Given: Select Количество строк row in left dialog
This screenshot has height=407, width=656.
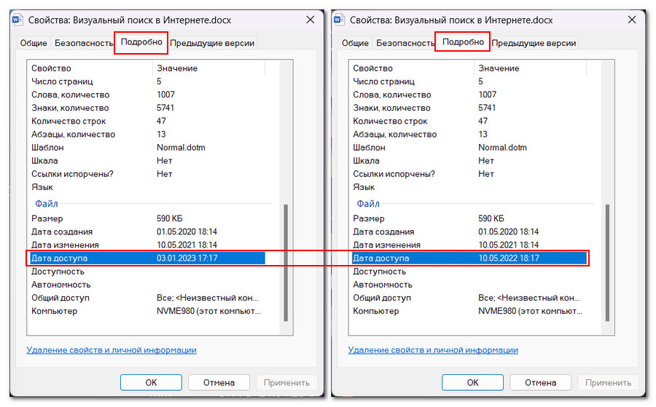Looking at the screenshot, I should click(x=147, y=121).
